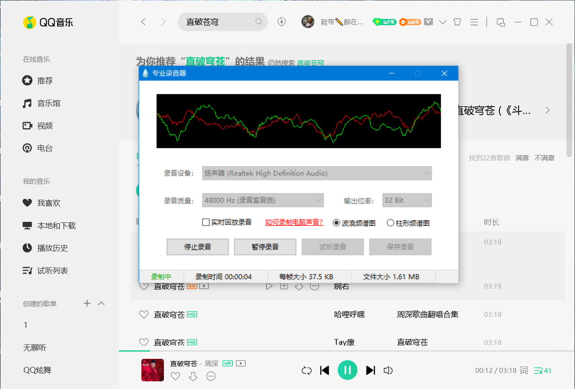
Task: Select the 柱形频谱图 radio button
Action: [x=390, y=223]
